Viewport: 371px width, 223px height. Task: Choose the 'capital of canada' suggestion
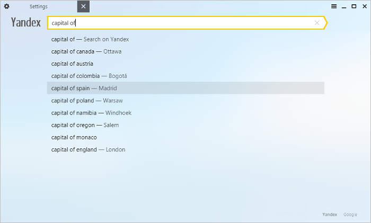coord(185,51)
